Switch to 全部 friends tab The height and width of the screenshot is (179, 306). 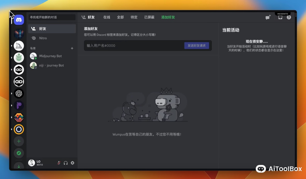120,17
